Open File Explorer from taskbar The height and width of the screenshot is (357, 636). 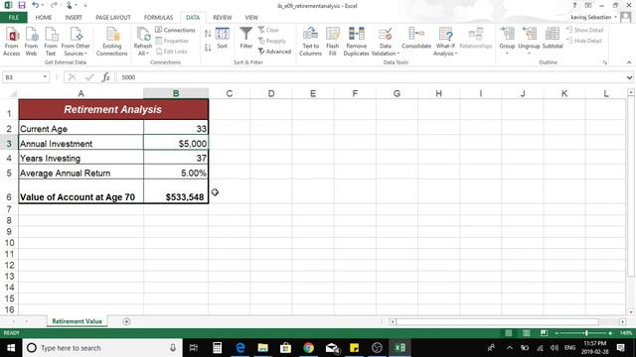[x=262, y=348]
